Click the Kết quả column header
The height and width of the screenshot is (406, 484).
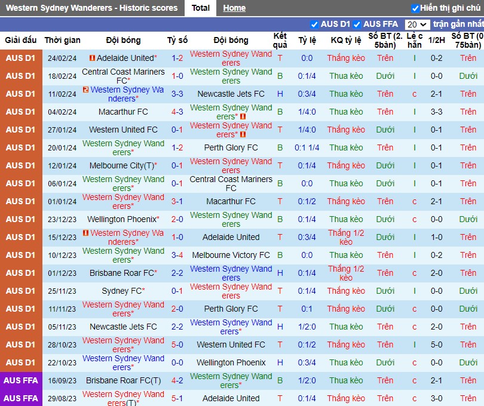click(x=280, y=40)
